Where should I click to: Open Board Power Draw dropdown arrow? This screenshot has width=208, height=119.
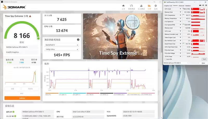pos(180,44)
